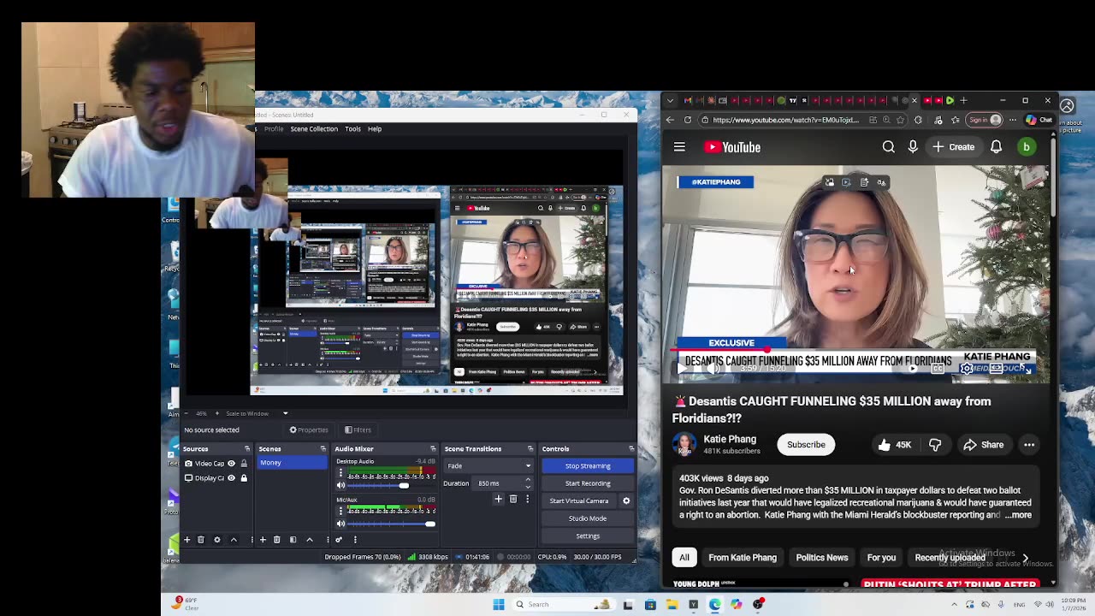Screen dimensions: 1095x616
Task: Toggle lock on Video Capture source
Action: (x=243, y=464)
